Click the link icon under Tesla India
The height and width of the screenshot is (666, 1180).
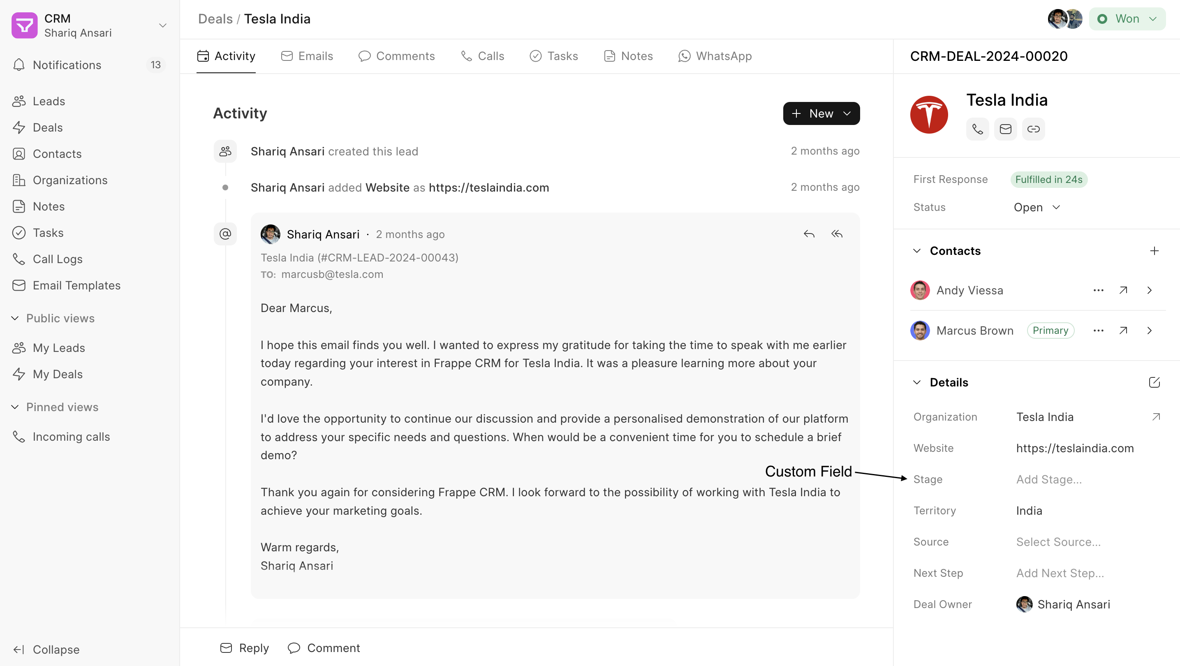pyautogui.click(x=1033, y=129)
